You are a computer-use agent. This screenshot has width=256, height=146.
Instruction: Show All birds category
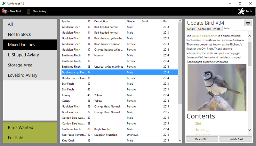click(30, 24)
